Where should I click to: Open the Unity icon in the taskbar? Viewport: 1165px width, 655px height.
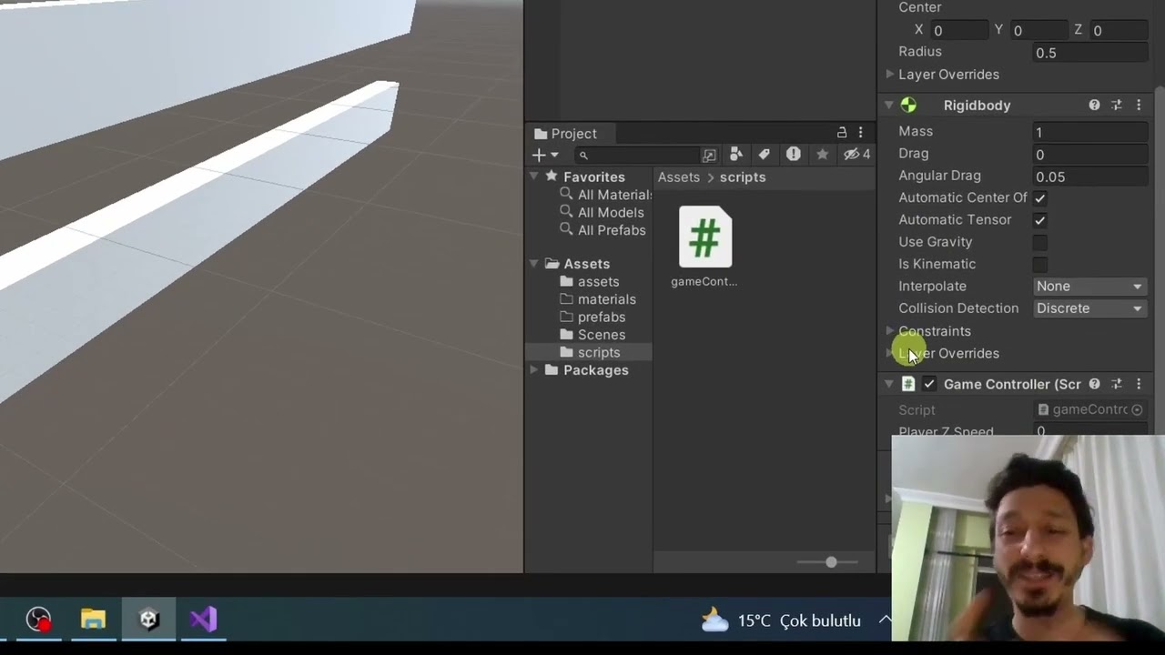[149, 620]
